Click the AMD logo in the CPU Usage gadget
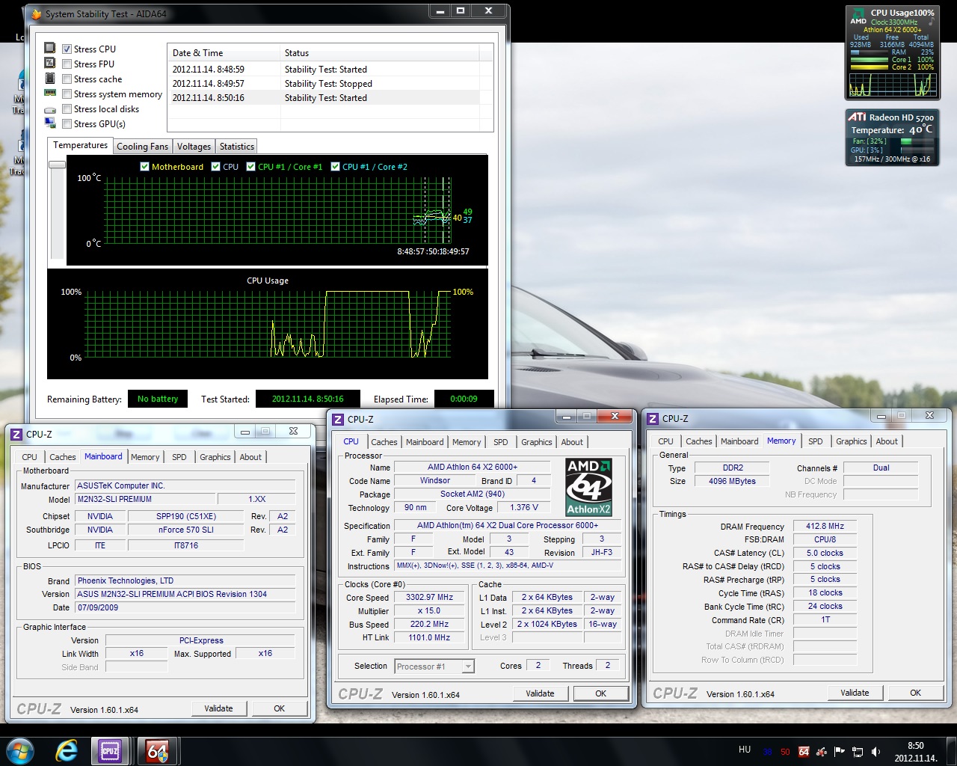Viewport: 957px width, 766px height. tap(858, 16)
